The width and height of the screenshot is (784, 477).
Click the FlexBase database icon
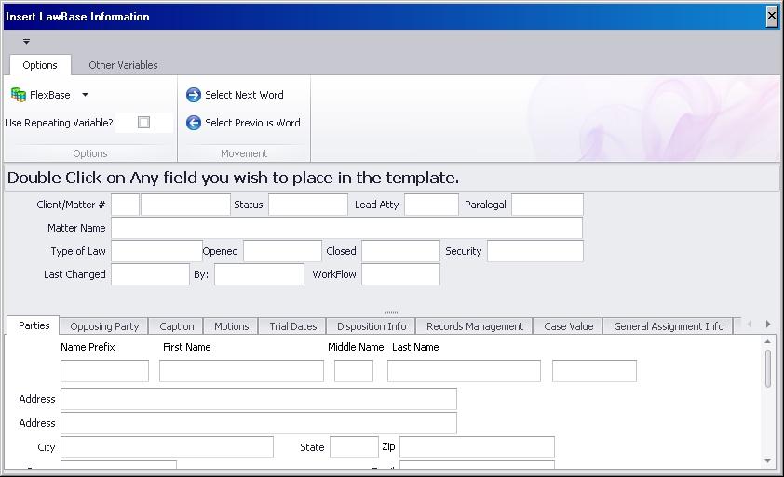(x=19, y=95)
